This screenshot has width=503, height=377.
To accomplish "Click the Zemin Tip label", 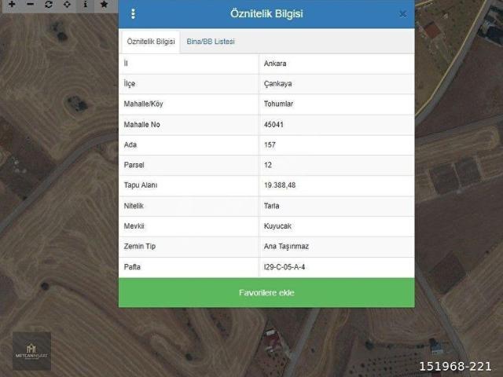I will coord(140,246).
